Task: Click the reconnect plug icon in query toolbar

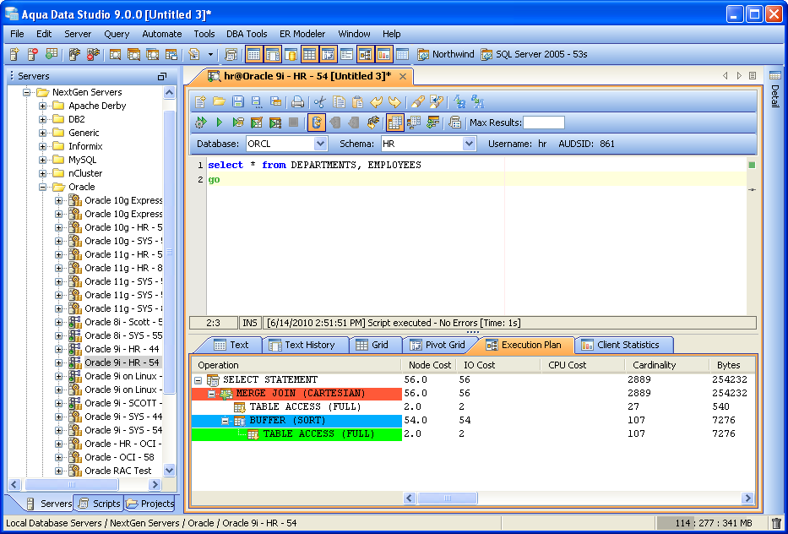Action: 372,123
